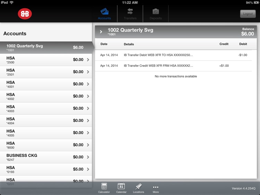This screenshot has height=195, width=260.
Task: Open the IB Transfer Credit transaction row
Action: [173, 66]
